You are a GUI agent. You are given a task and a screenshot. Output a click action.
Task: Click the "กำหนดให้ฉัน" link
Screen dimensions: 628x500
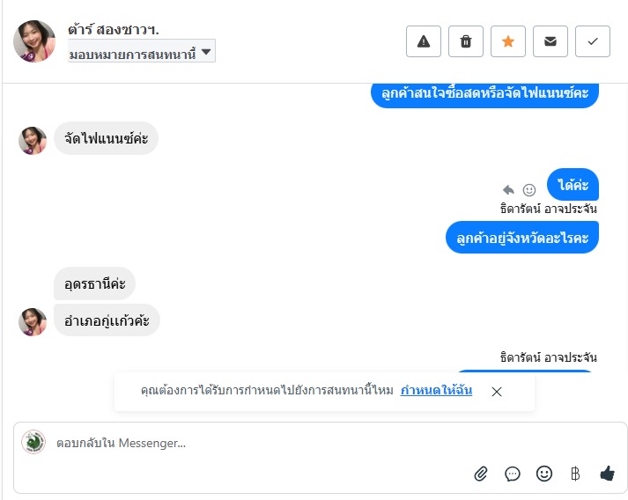pos(436,390)
